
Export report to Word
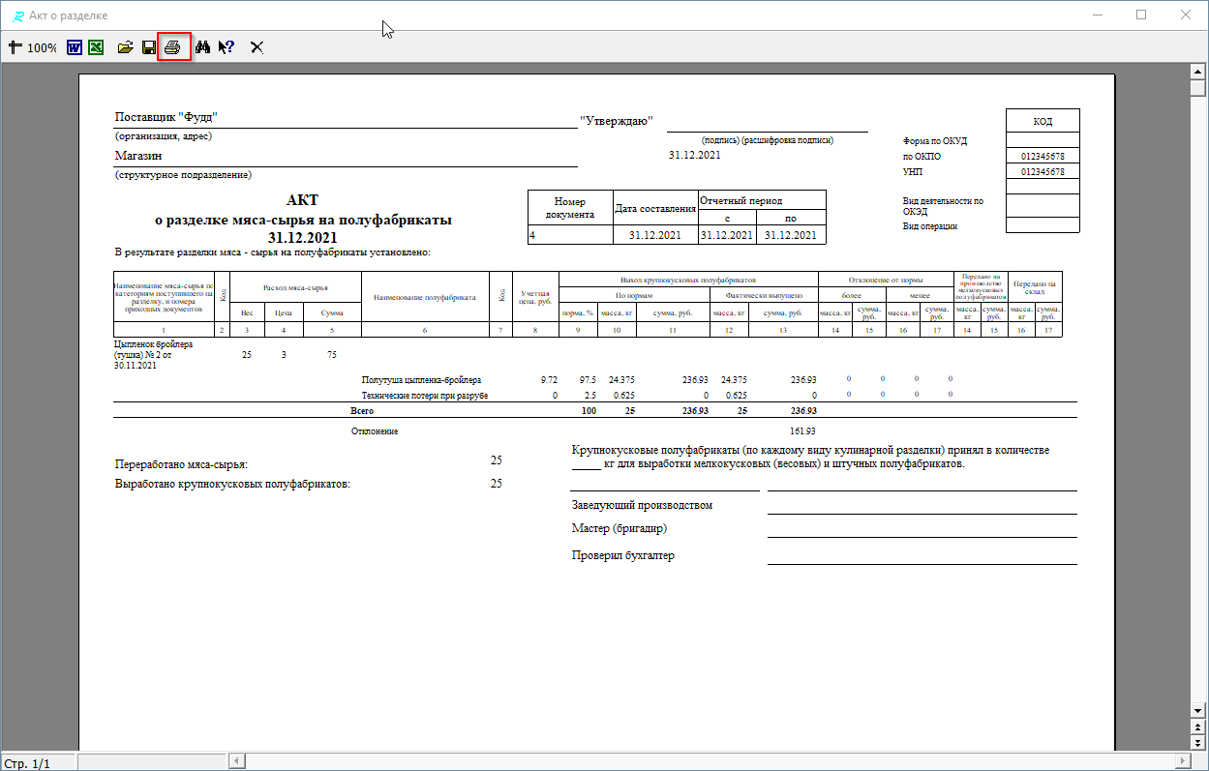pyautogui.click(x=75, y=46)
